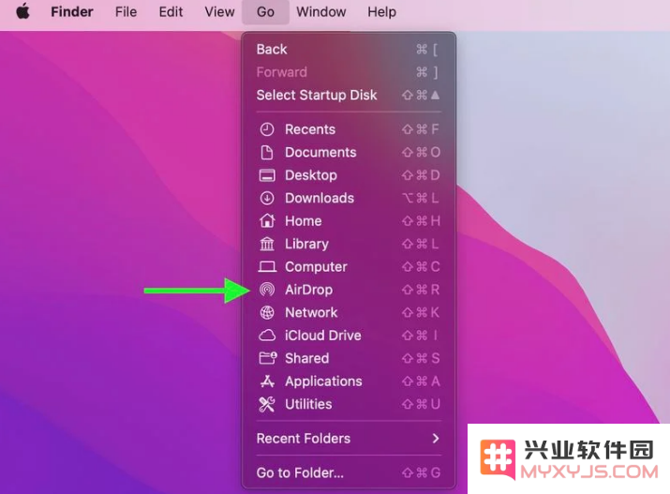Select AirDrop entry text
Screen dimensions: 670x494
(308, 290)
